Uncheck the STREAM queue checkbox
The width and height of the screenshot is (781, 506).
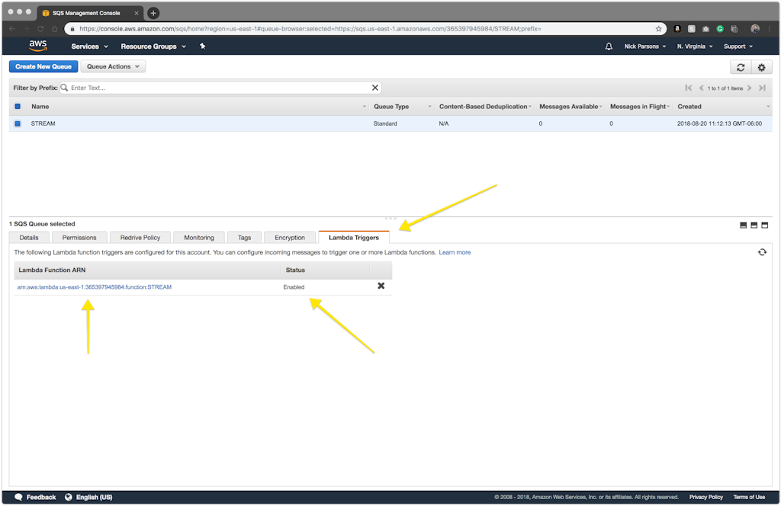[18, 123]
